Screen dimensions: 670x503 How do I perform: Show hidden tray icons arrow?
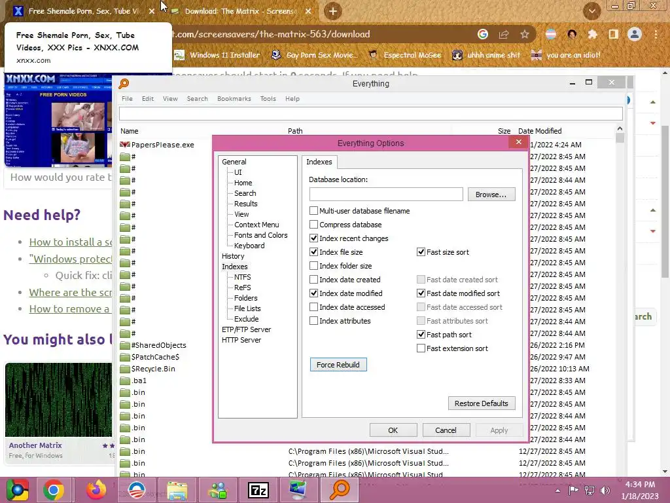pos(557,491)
